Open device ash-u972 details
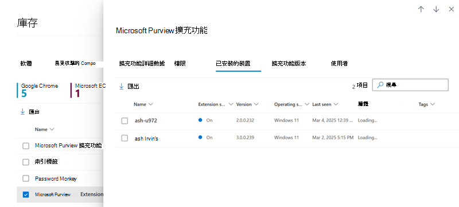459x207 pixels. (x=146, y=120)
